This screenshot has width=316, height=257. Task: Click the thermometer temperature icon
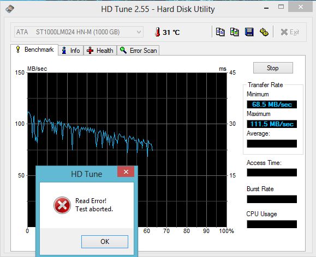[x=158, y=32]
